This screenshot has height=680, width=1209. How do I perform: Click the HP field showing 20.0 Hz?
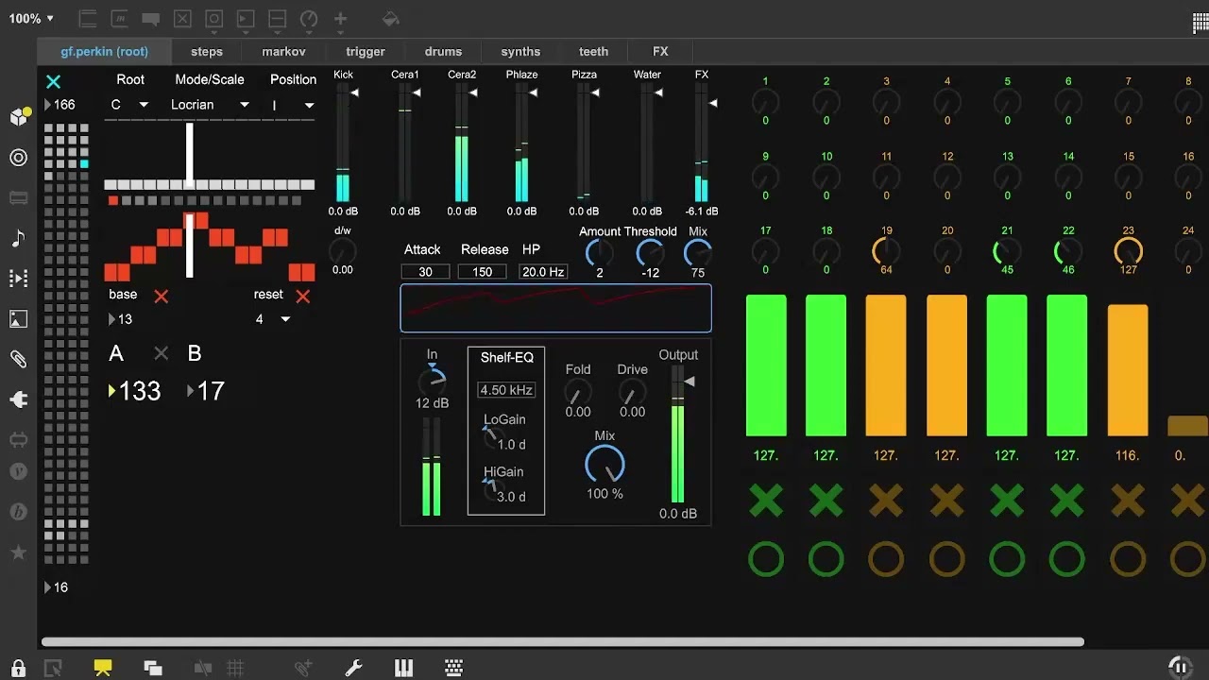point(542,272)
